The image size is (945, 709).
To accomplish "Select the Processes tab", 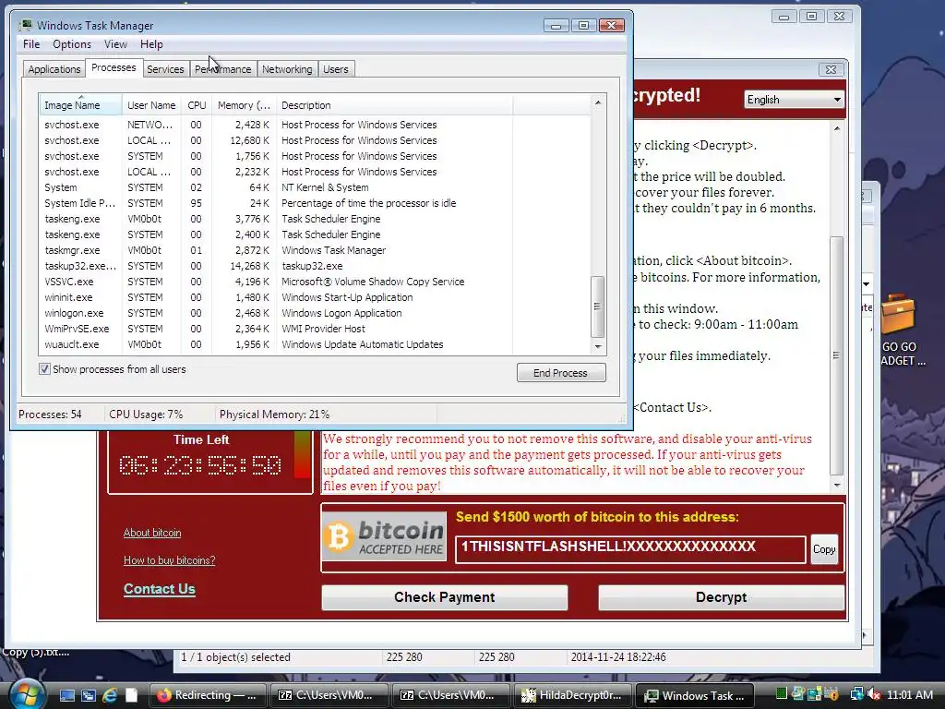I will (114, 67).
